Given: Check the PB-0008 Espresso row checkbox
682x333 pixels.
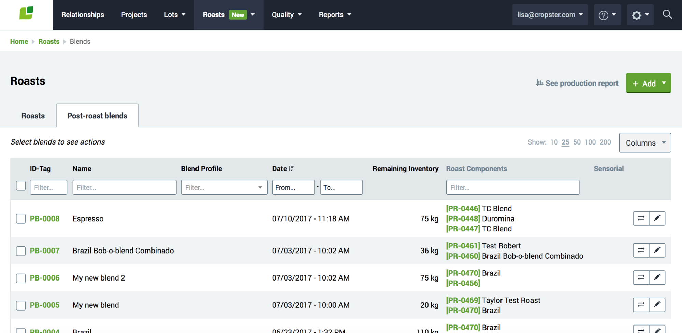Looking at the screenshot, I should click(x=21, y=219).
